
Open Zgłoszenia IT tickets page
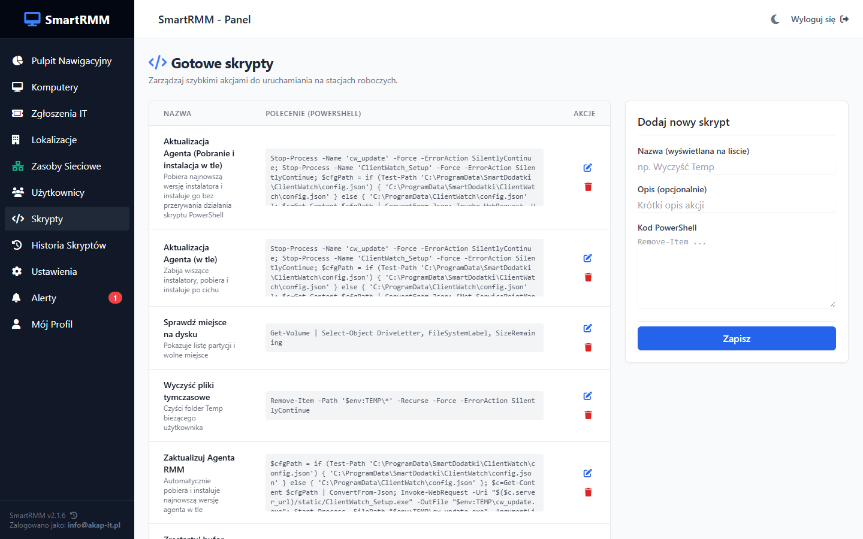pos(67,113)
